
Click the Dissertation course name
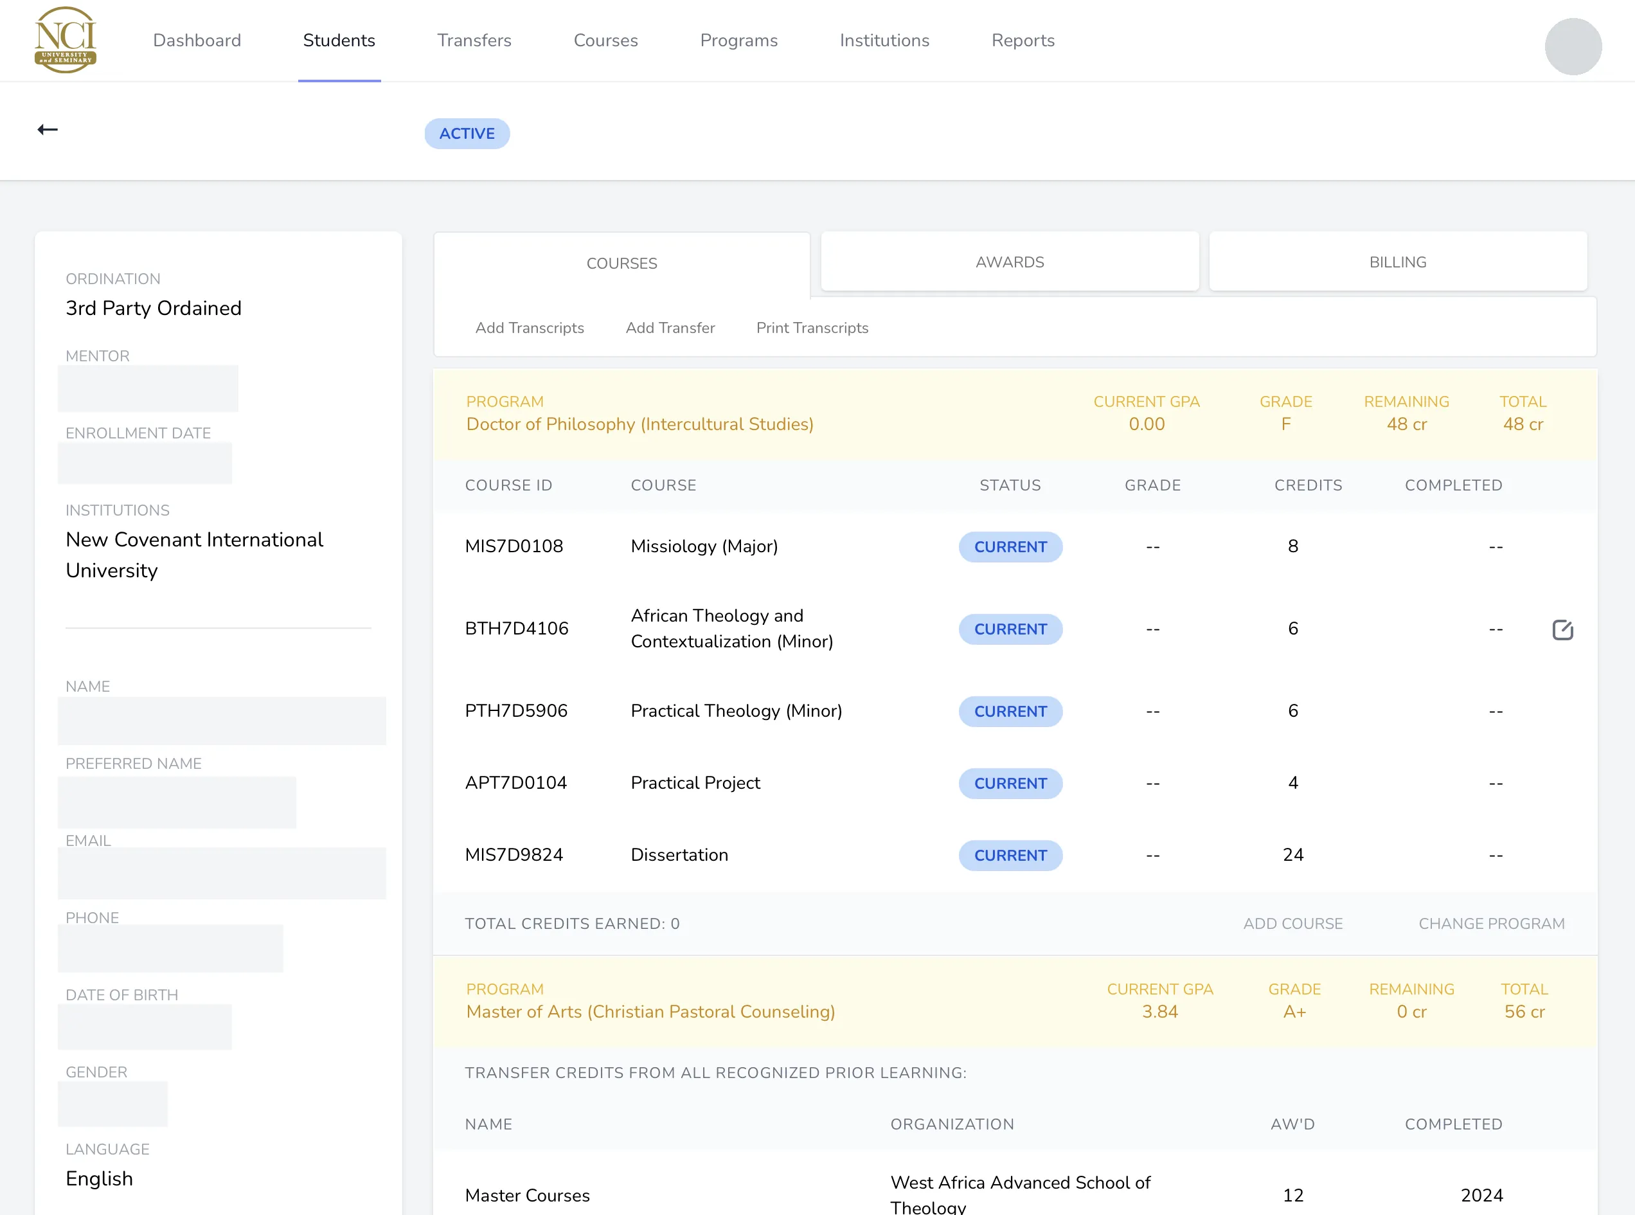click(679, 856)
